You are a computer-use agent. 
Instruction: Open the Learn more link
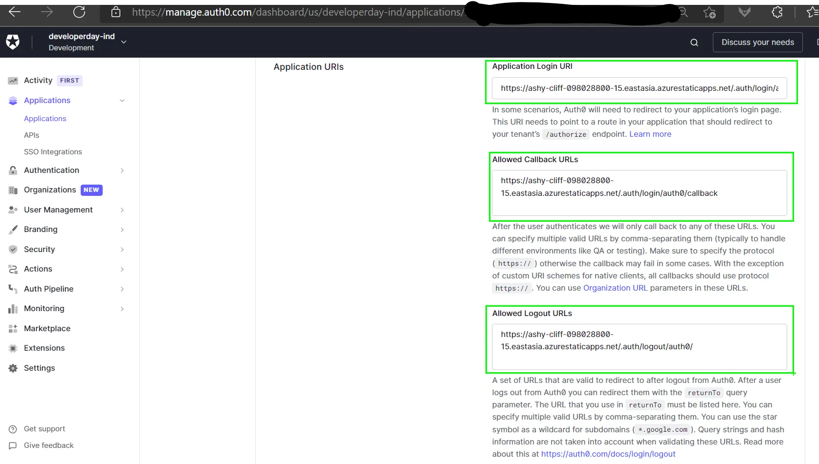click(650, 134)
